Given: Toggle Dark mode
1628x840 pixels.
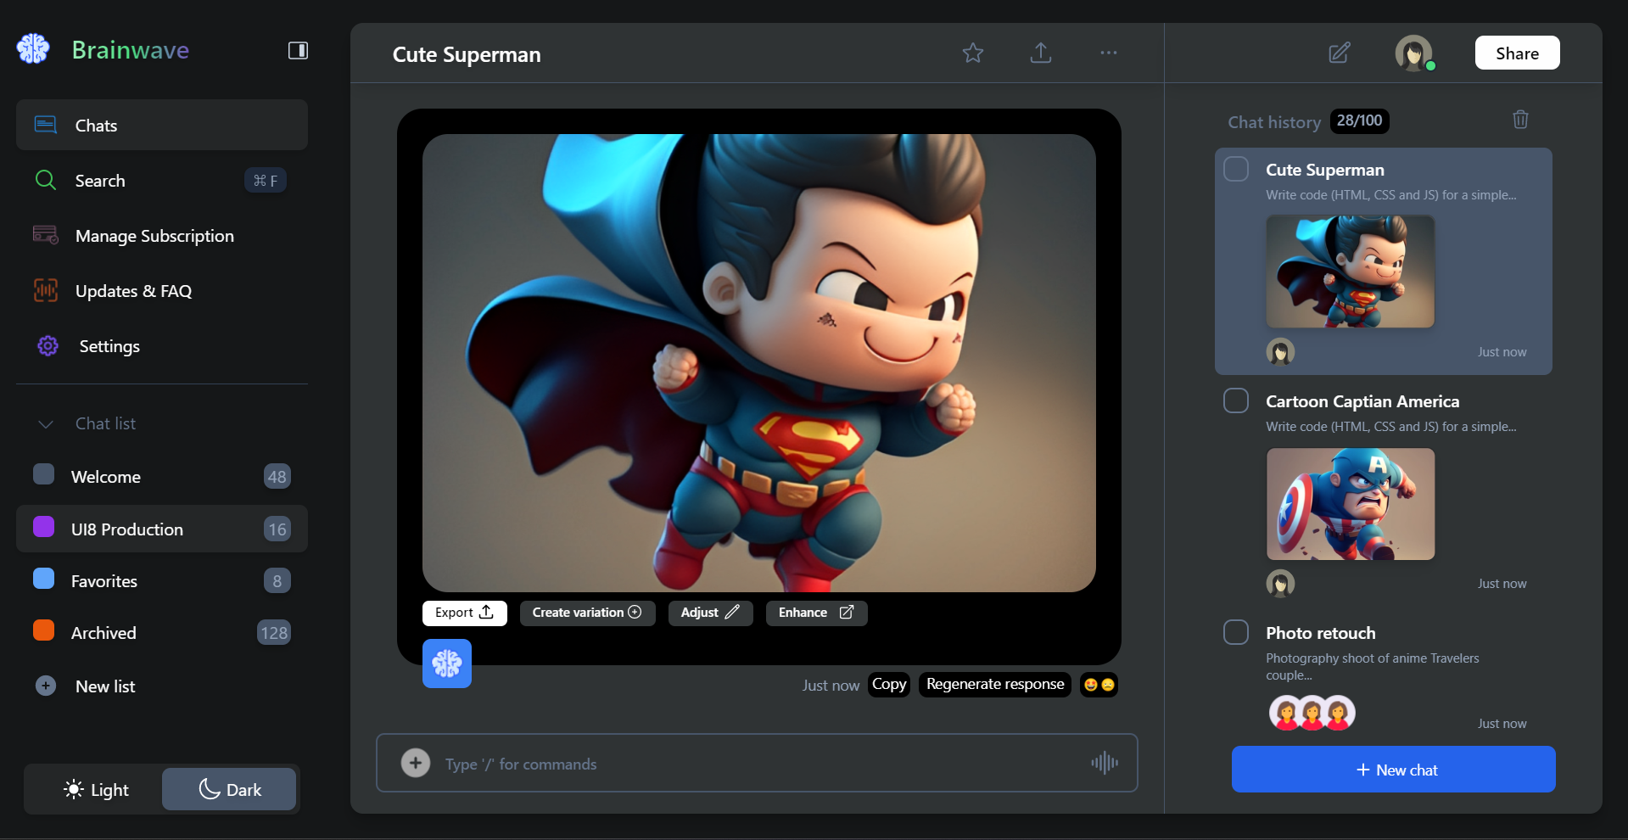Looking at the screenshot, I should point(228,788).
